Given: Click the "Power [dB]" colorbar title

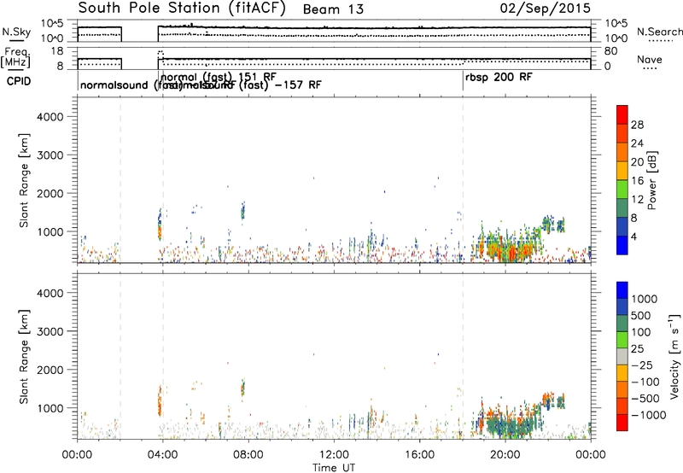Looking at the screenshot, I should [x=652, y=180].
